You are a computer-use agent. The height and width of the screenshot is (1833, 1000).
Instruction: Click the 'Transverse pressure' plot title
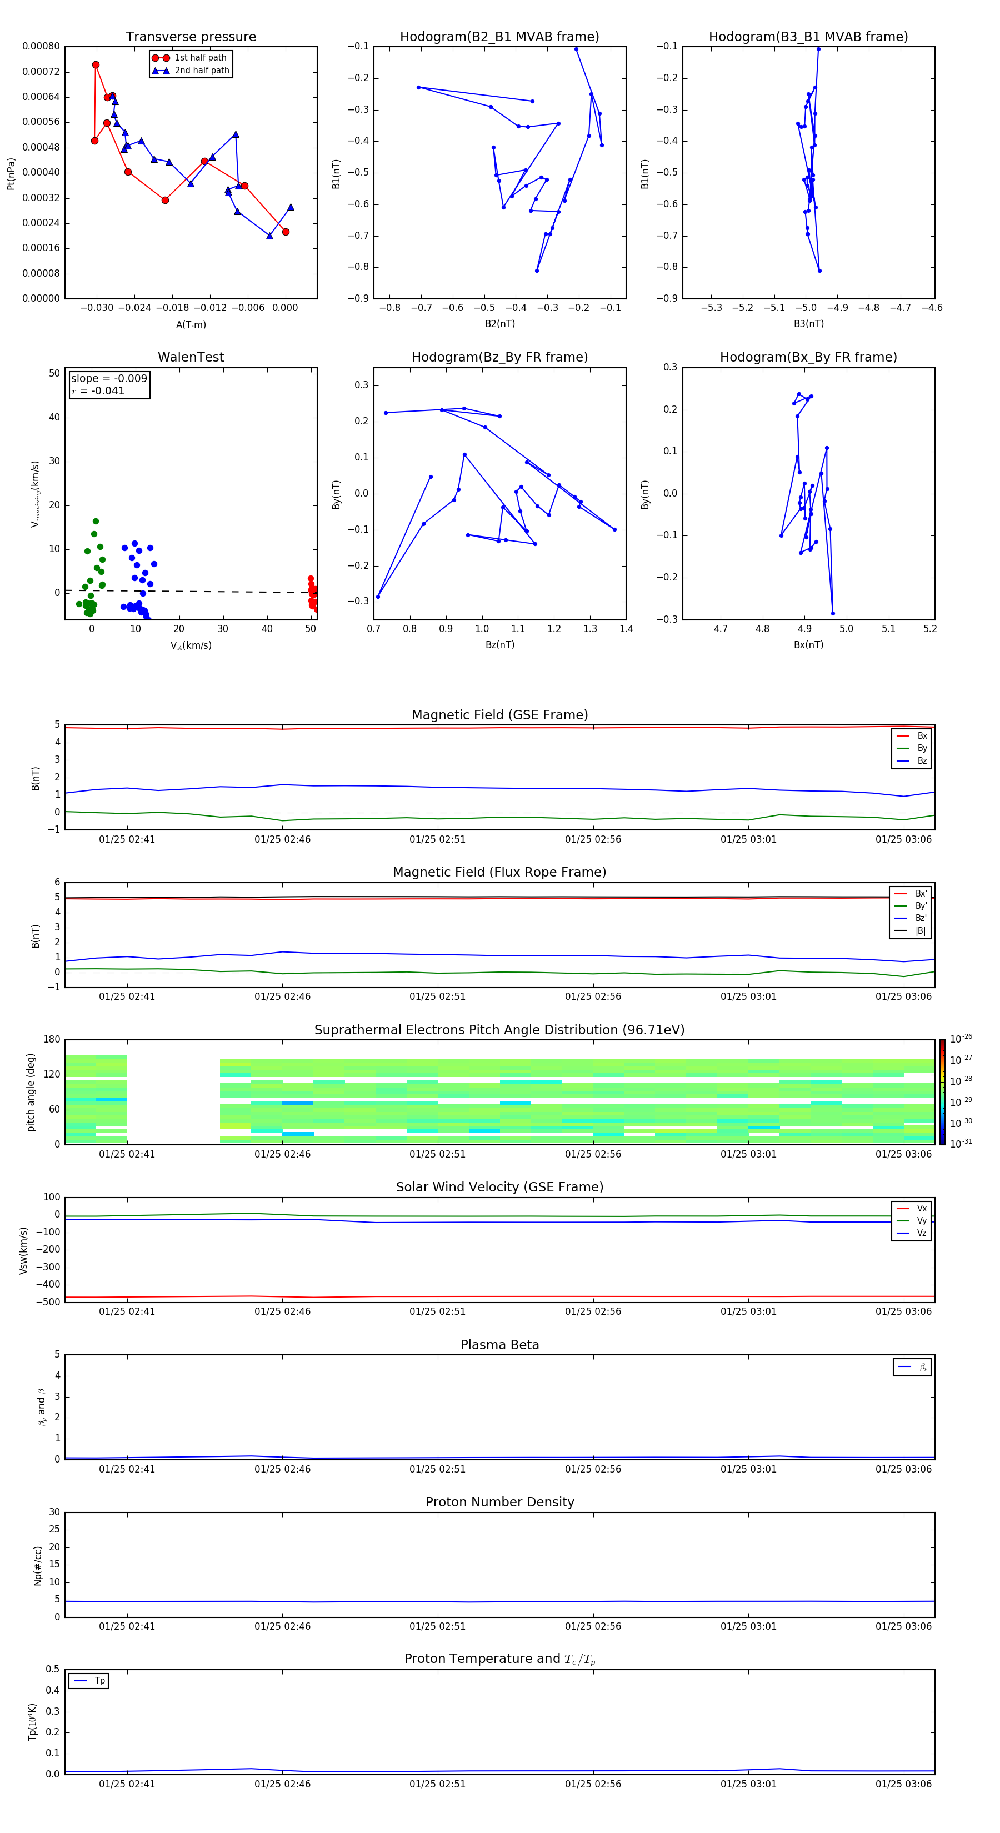pyautogui.click(x=191, y=37)
